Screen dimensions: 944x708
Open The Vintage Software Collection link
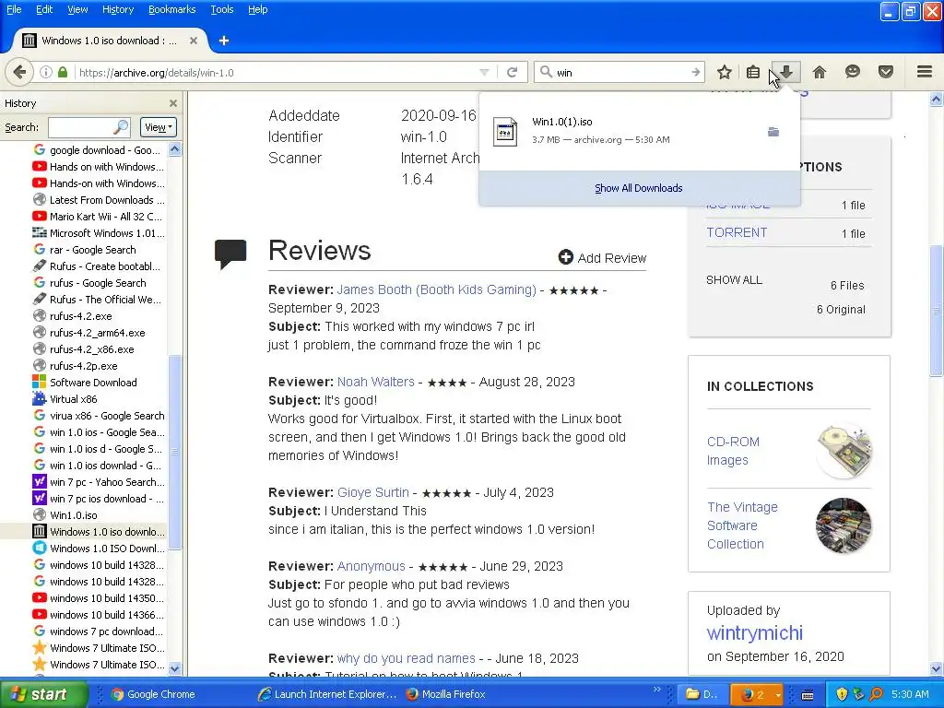click(x=742, y=525)
